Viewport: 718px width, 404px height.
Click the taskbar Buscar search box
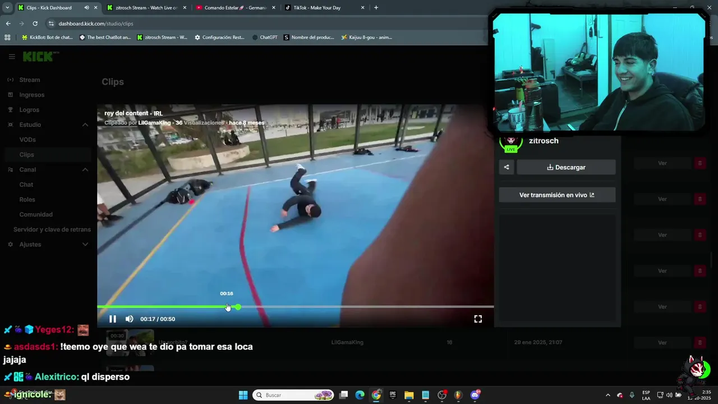[x=293, y=395]
